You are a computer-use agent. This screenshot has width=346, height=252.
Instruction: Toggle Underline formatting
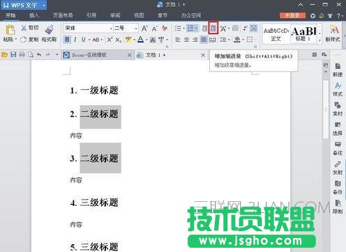coord(83,40)
